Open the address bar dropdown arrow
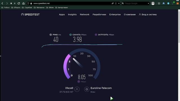The image size is (180, 101). [119, 3]
